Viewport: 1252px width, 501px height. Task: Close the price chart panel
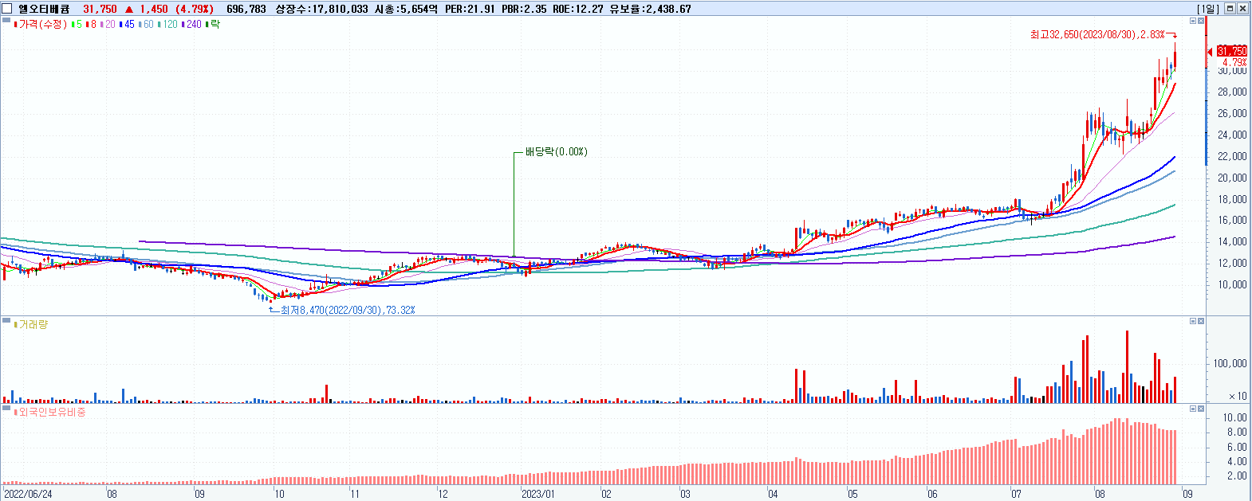tap(1201, 21)
